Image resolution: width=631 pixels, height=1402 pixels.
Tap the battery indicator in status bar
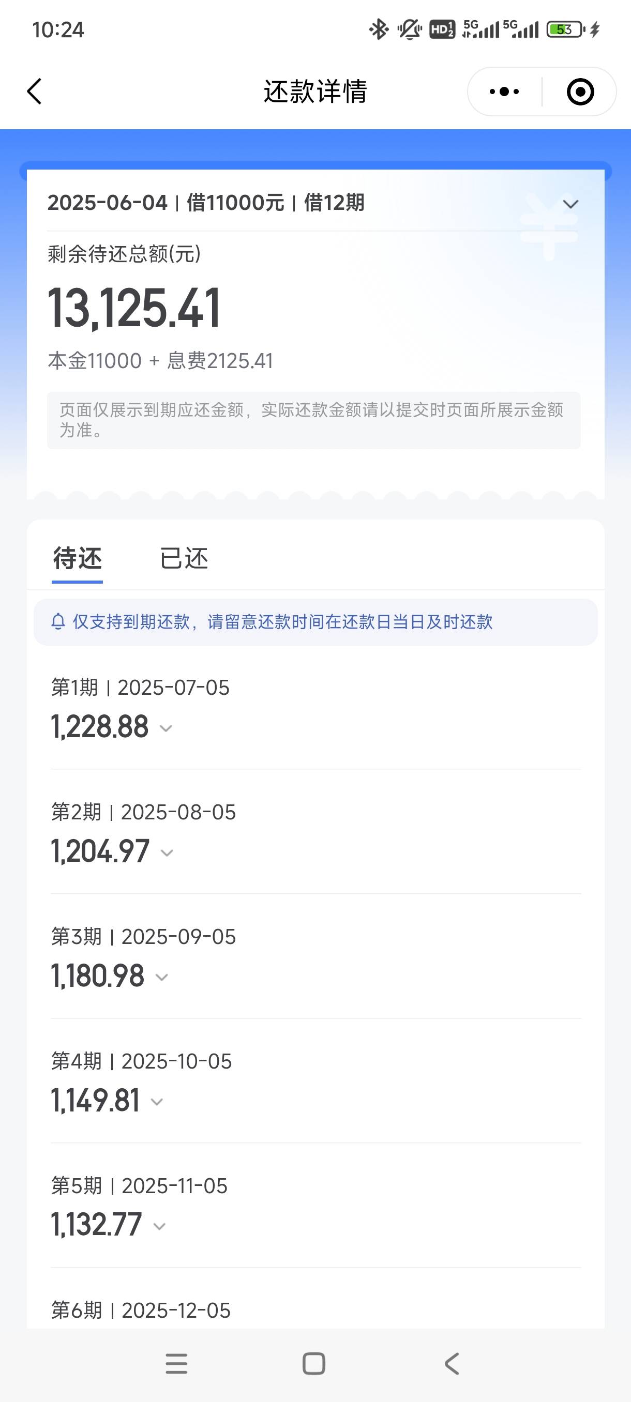click(x=566, y=29)
